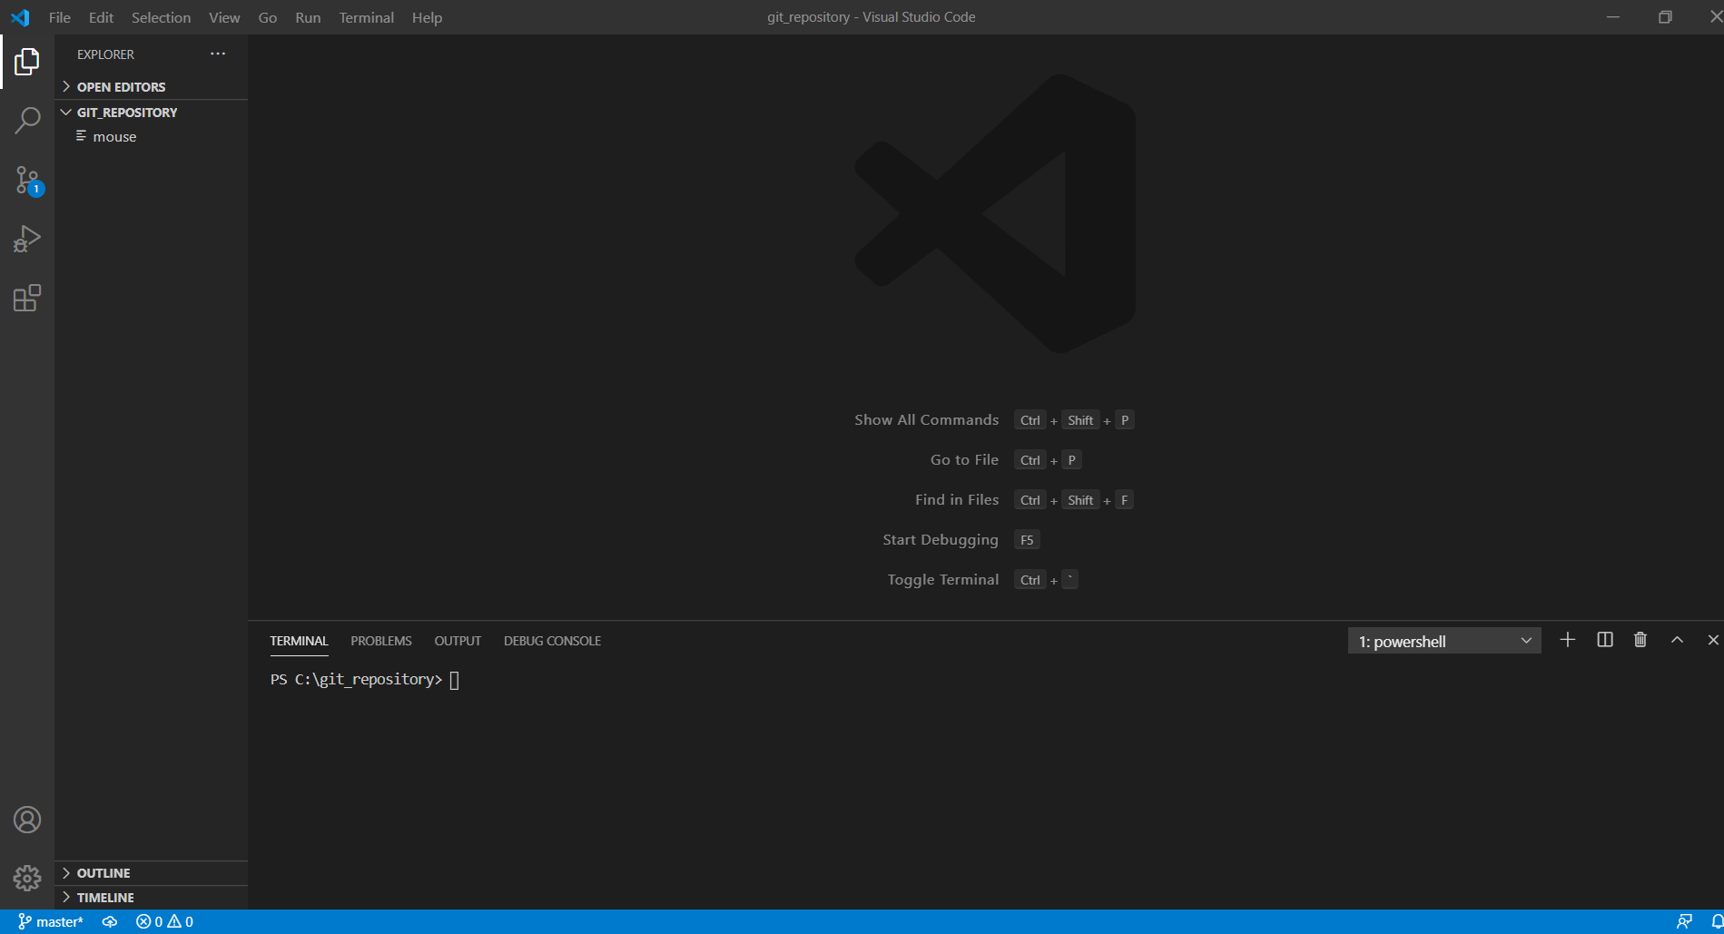Maximize the panel size with up chevron
This screenshot has width=1724, height=934.
(1677, 640)
